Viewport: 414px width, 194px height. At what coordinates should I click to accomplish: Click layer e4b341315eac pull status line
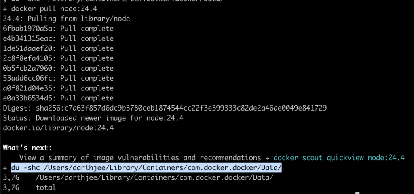[58, 39]
